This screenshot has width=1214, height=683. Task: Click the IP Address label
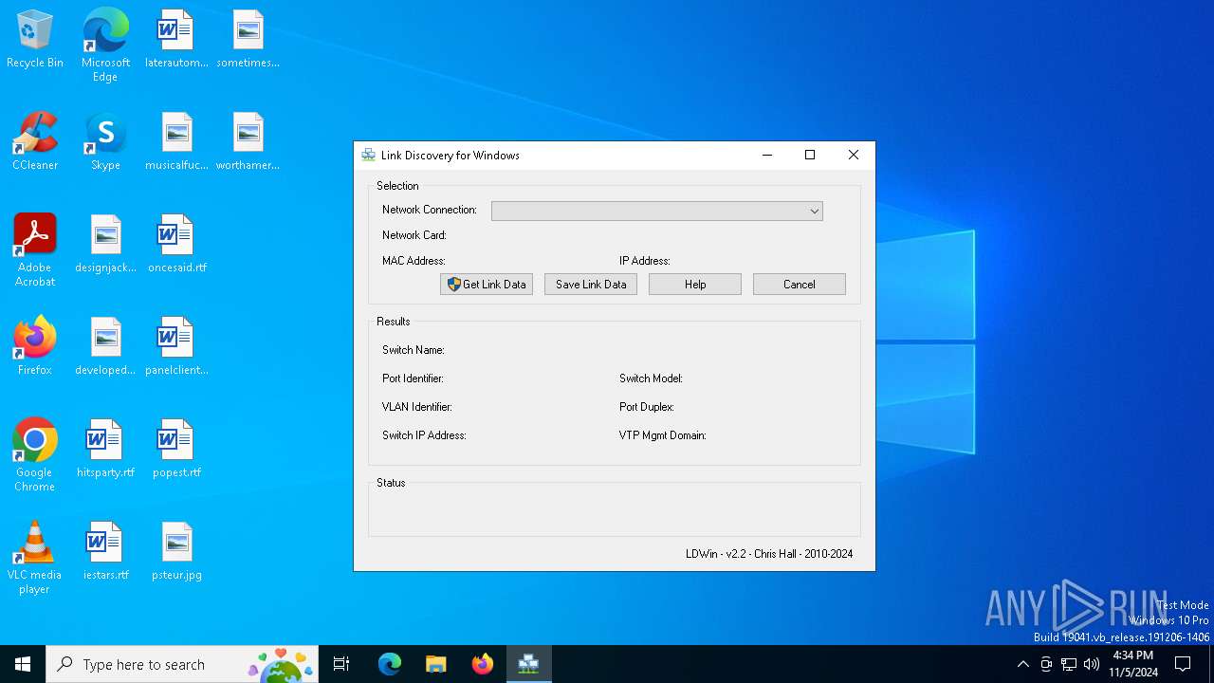click(x=645, y=261)
